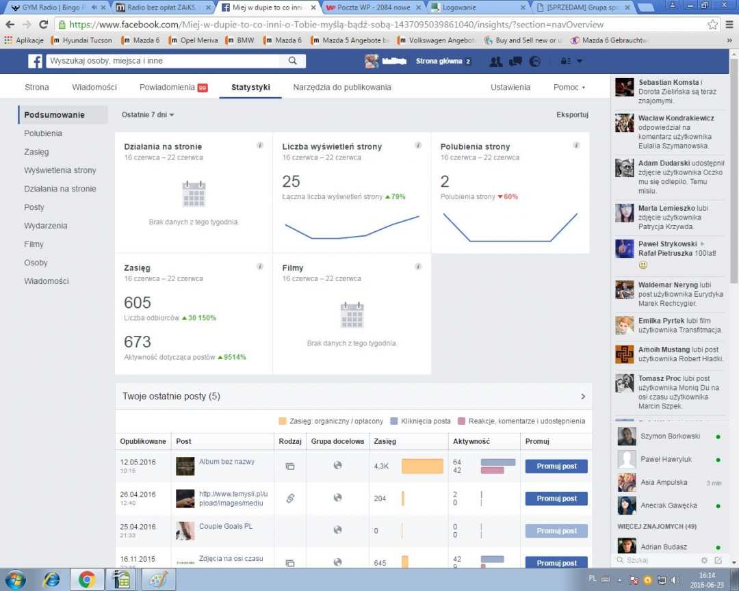Click audience globe for Album bez nazwy
The width and height of the screenshot is (739, 591).
pyautogui.click(x=337, y=466)
